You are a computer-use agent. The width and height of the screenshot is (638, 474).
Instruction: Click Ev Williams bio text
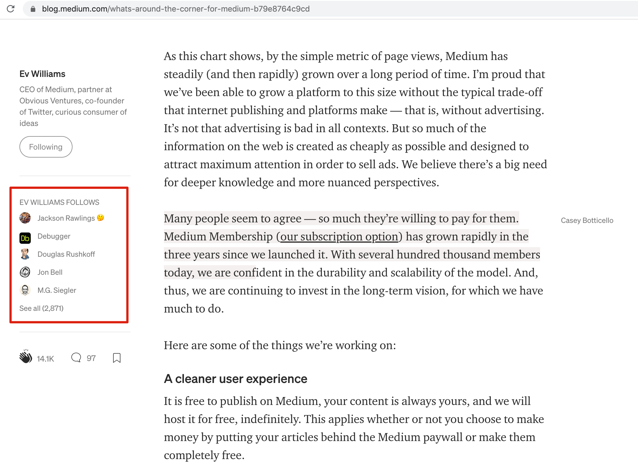coord(73,107)
